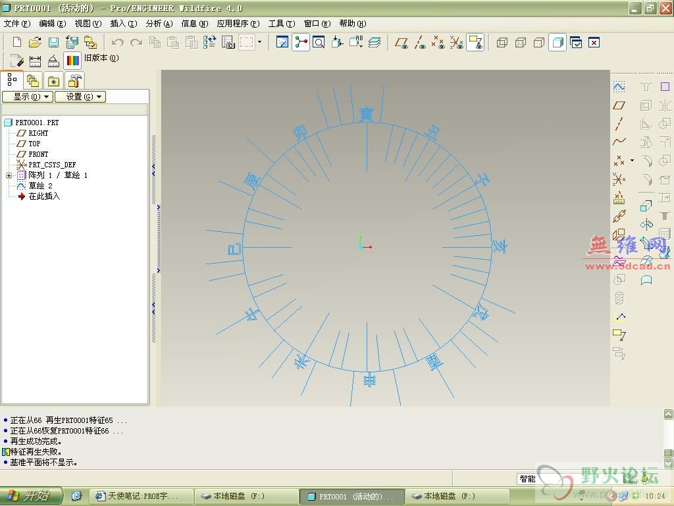This screenshot has width=674, height=506.
Task: Switch to first 本地磁盘 (F:) taskbar window
Action: coord(246,496)
